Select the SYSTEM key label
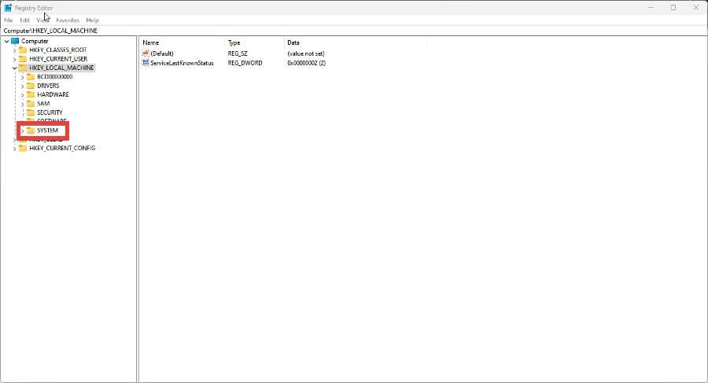Viewport: 708px width, 383px height. point(47,130)
